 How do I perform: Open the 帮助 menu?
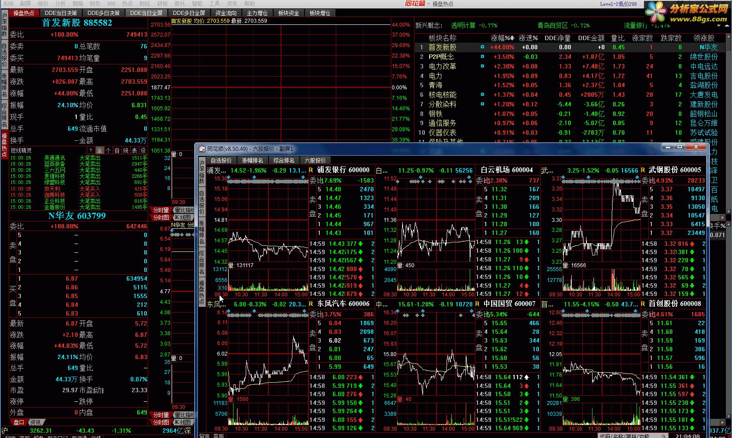click(249, 3)
